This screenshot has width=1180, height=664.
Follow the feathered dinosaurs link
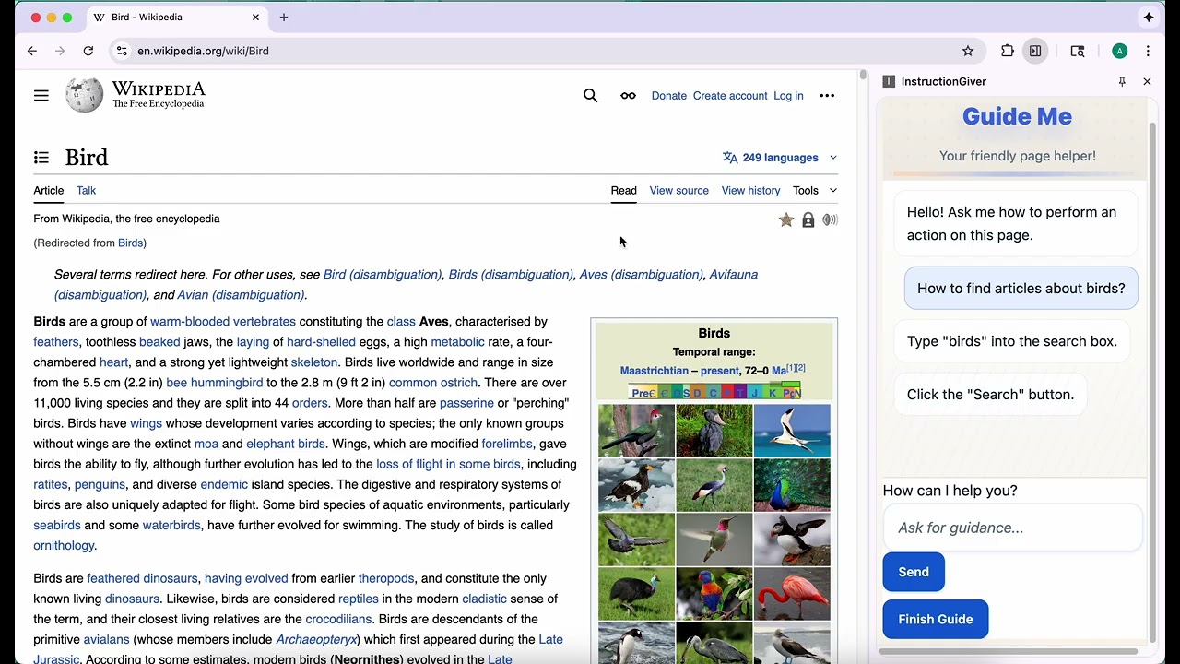point(142,578)
